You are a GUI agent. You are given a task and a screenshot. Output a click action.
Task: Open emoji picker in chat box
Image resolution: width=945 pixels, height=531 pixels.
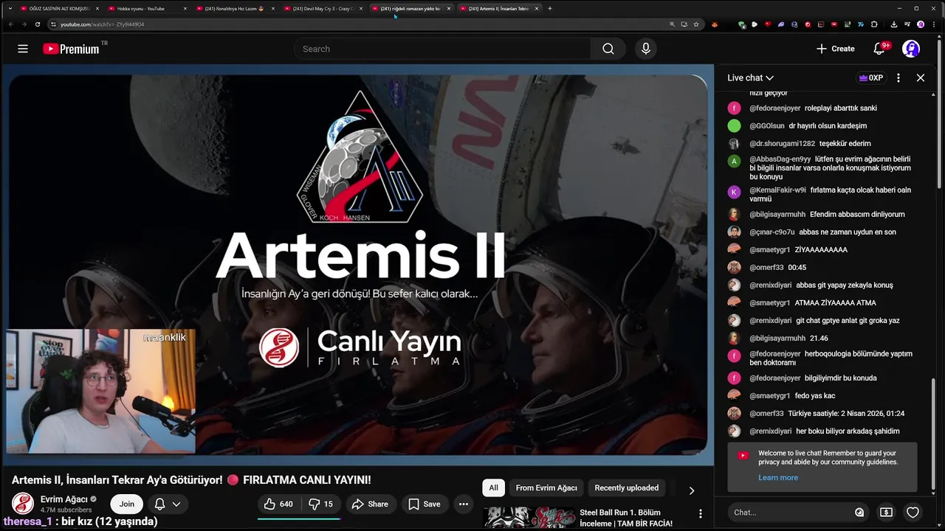coord(859,513)
